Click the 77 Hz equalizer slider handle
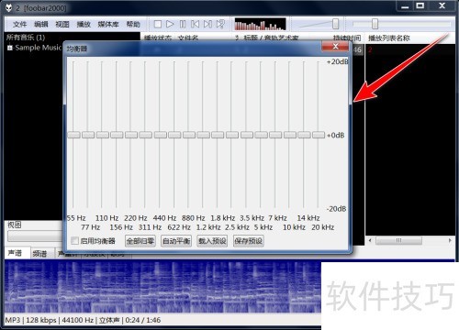The width and height of the screenshot is (459, 330). 88,135
